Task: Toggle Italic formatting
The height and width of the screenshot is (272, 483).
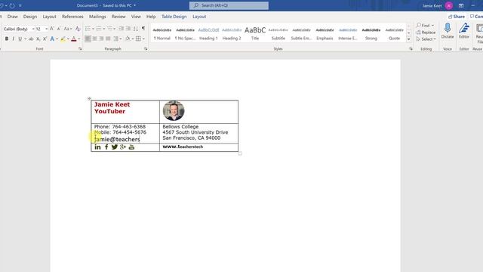Action: pyautogui.click(x=14, y=39)
